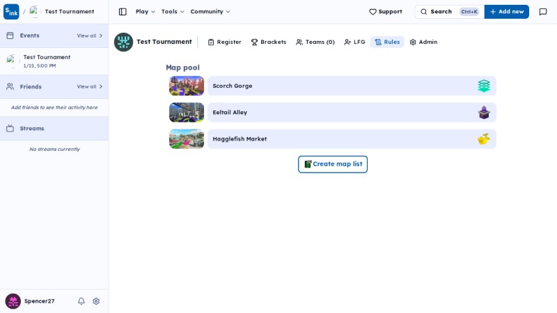Expand the Community dropdown menu
The width and height of the screenshot is (557, 313).
coord(210,12)
